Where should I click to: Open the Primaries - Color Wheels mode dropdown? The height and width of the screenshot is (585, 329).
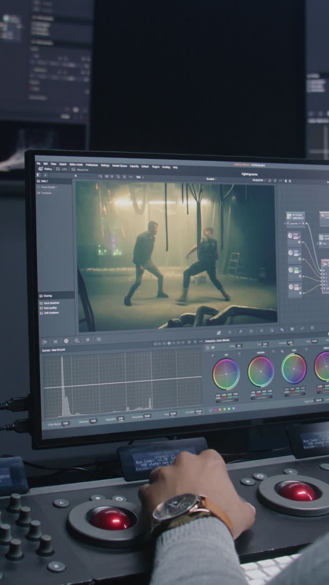217,341
